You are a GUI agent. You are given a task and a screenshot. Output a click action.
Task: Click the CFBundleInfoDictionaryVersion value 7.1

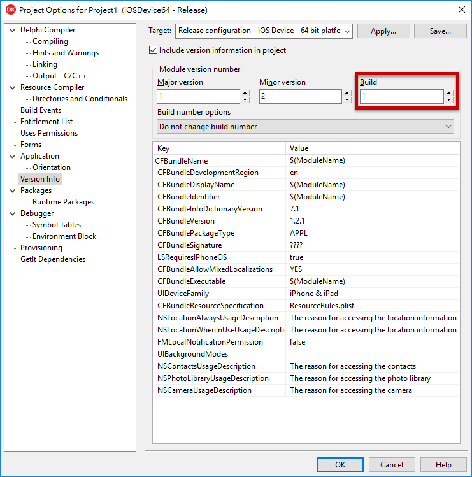pos(372,209)
